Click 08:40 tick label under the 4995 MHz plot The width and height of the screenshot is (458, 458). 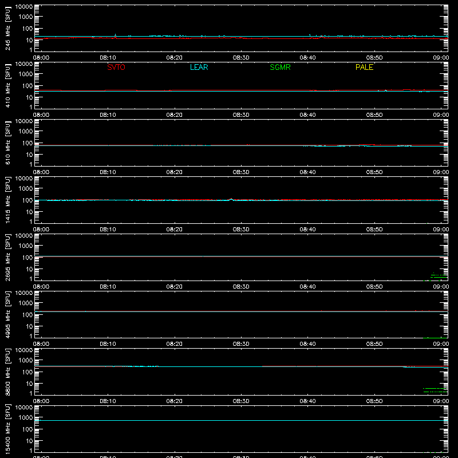click(x=307, y=344)
